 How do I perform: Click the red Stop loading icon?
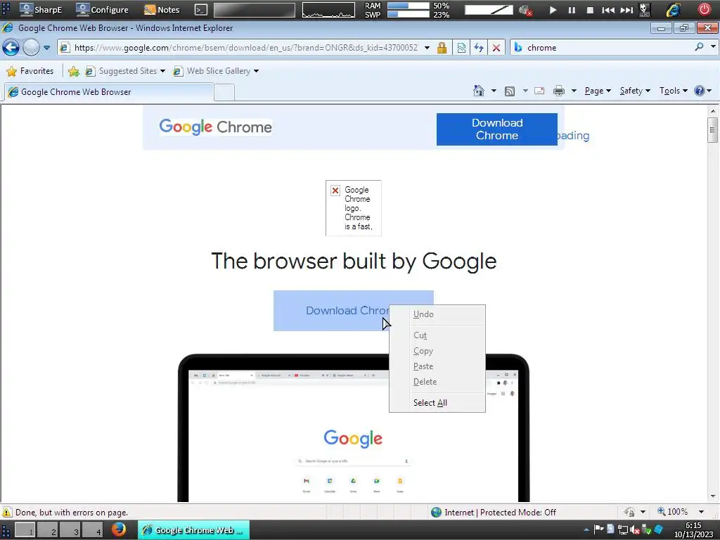click(x=496, y=47)
